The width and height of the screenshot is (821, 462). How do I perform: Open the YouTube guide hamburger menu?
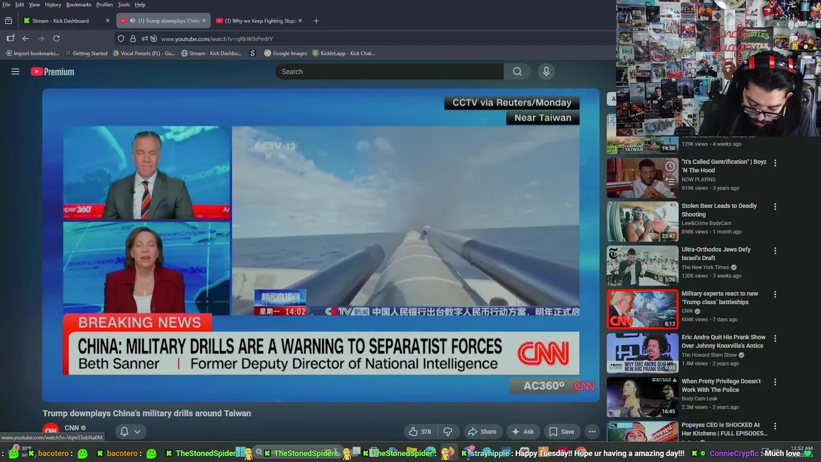point(15,72)
